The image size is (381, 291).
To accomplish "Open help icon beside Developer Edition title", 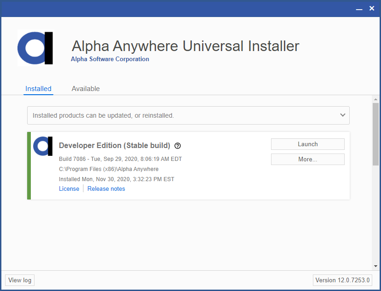I will click(178, 146).
